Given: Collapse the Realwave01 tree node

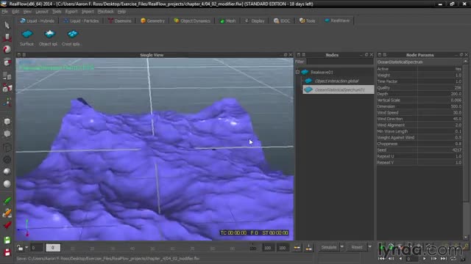Looking at the screenshot, I should coord(297,72).
